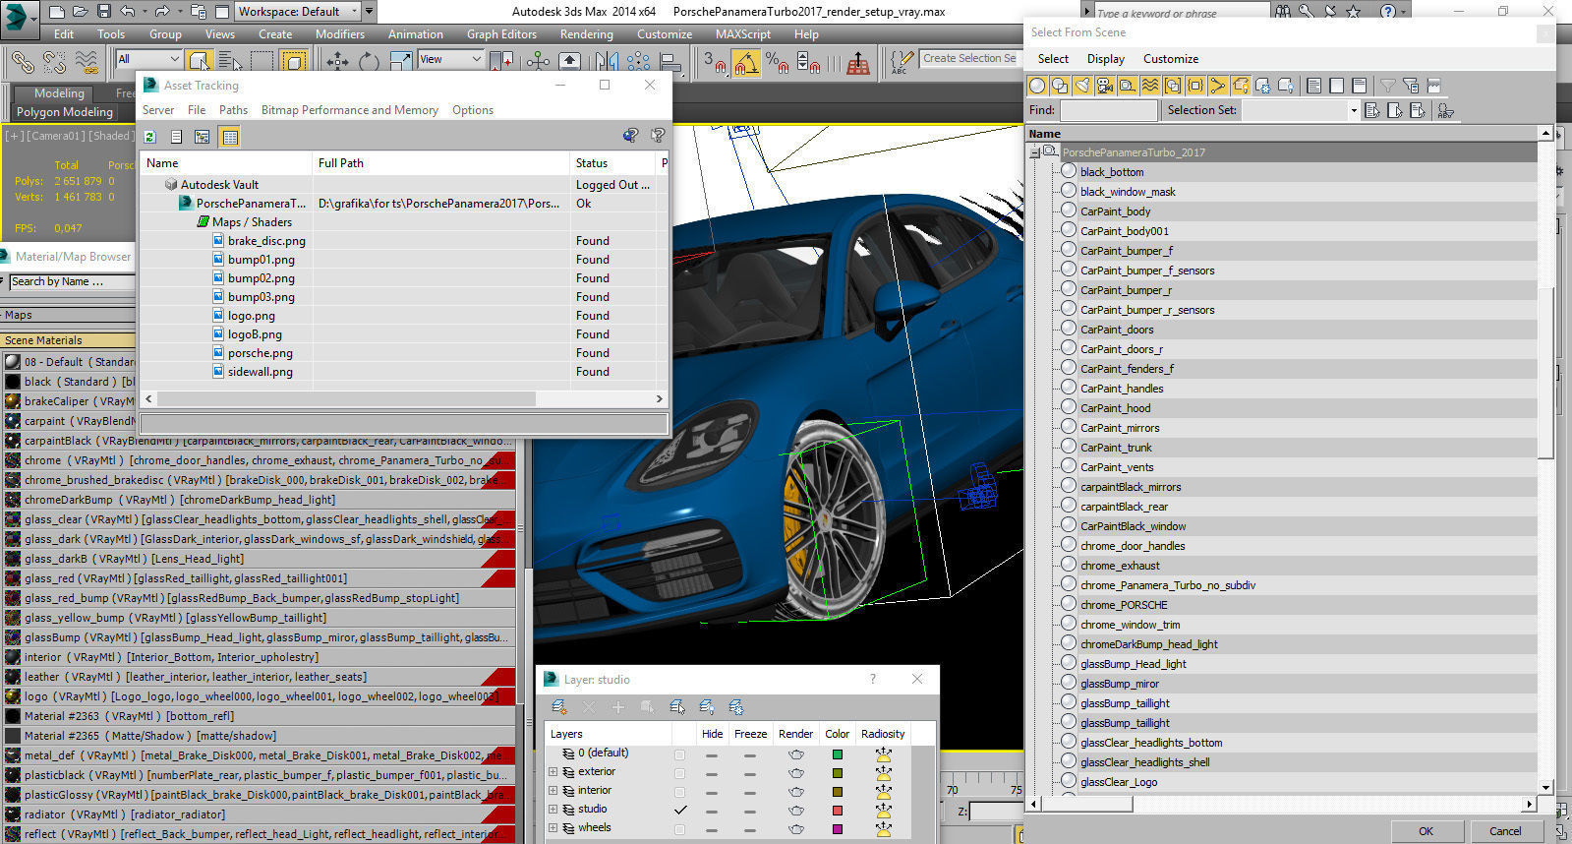Click the Status column header in Asset Tracking

point(611,163)
